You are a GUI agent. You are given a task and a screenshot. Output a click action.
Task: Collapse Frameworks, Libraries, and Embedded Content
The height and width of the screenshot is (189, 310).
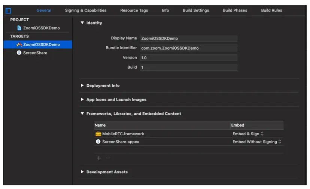pos(82,114)
